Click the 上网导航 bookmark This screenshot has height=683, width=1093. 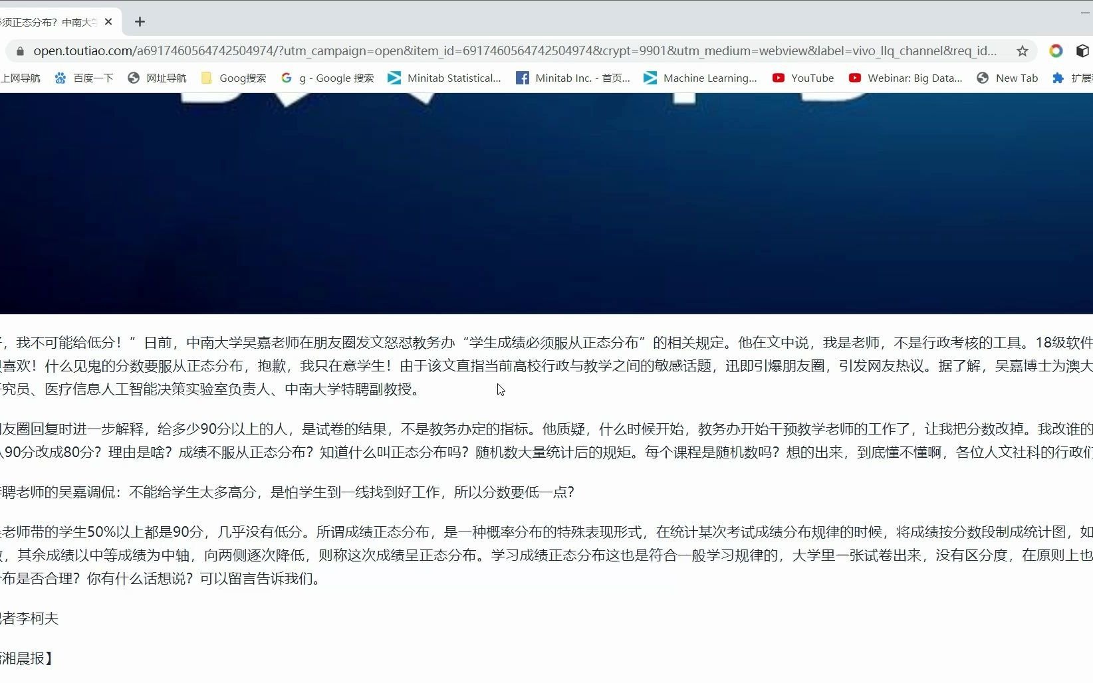(22, 78)
